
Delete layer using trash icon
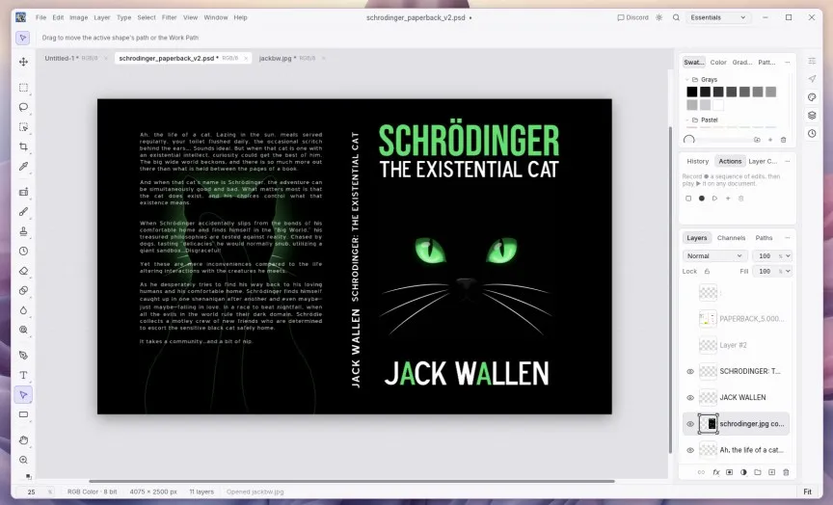pyautogui.click(x=786, y=472)
